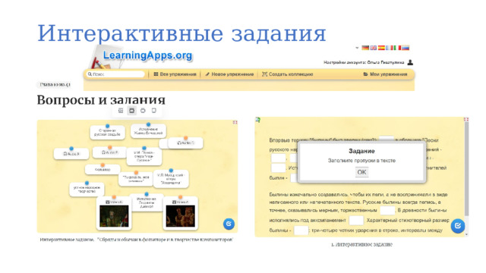Switch language to Russian flag
The height and width of the screenshot is (273, 486).
[406, 48]
